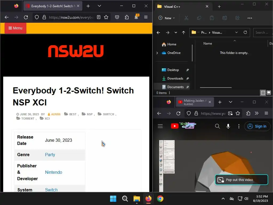Image resolution: width=273 pixels, height=205 pixels.
Task: Open See more ellipsis in Explorer toolbar
Action: pos(250,18)
